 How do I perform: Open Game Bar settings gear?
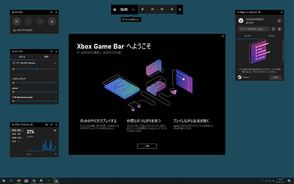(180, 10)
